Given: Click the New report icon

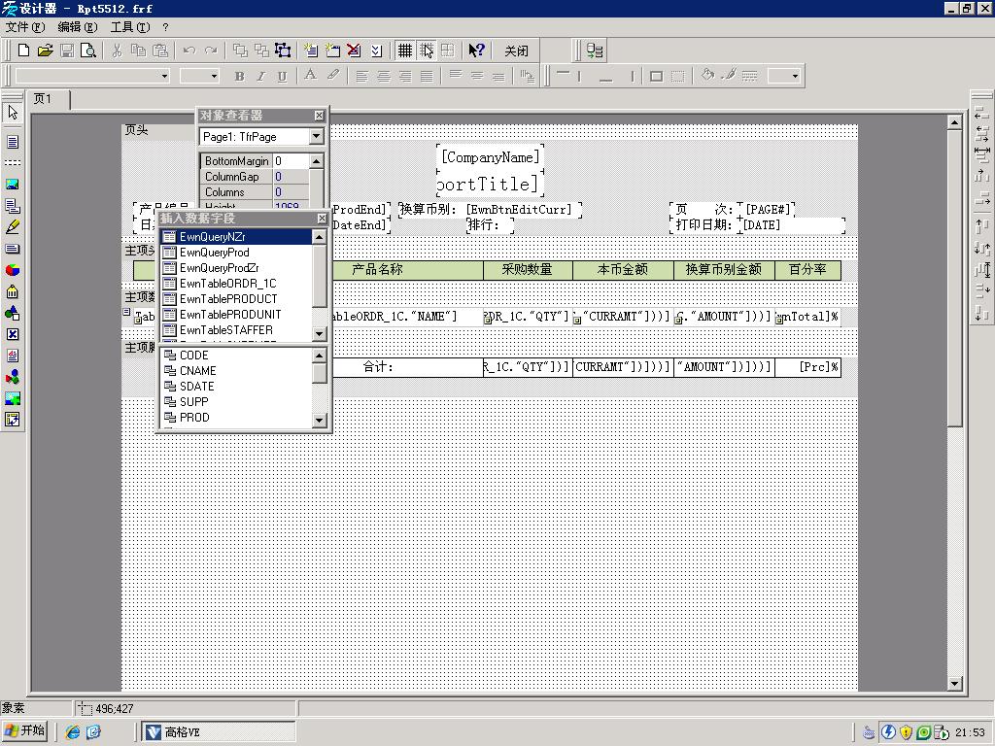Looking at the screenshot, I should (23, 51).
